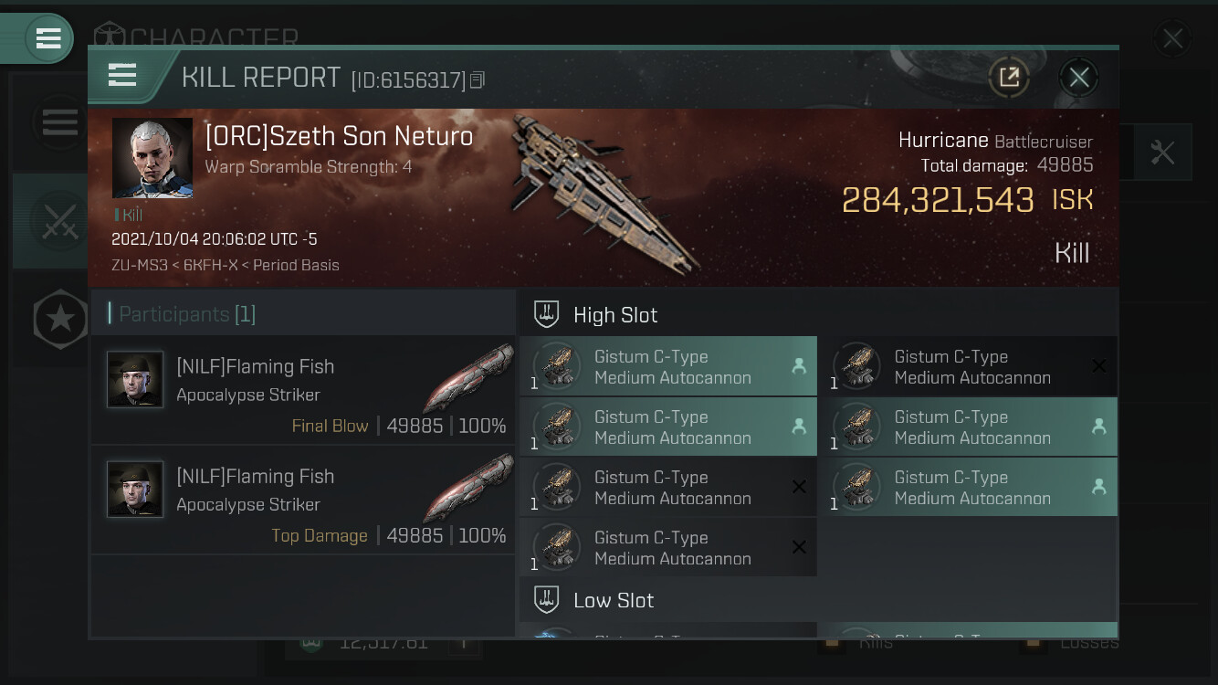Viewport: 1218px width, 685px height.
Task: Open the Kill Report list menu icon
Action: tap(122, 76)
